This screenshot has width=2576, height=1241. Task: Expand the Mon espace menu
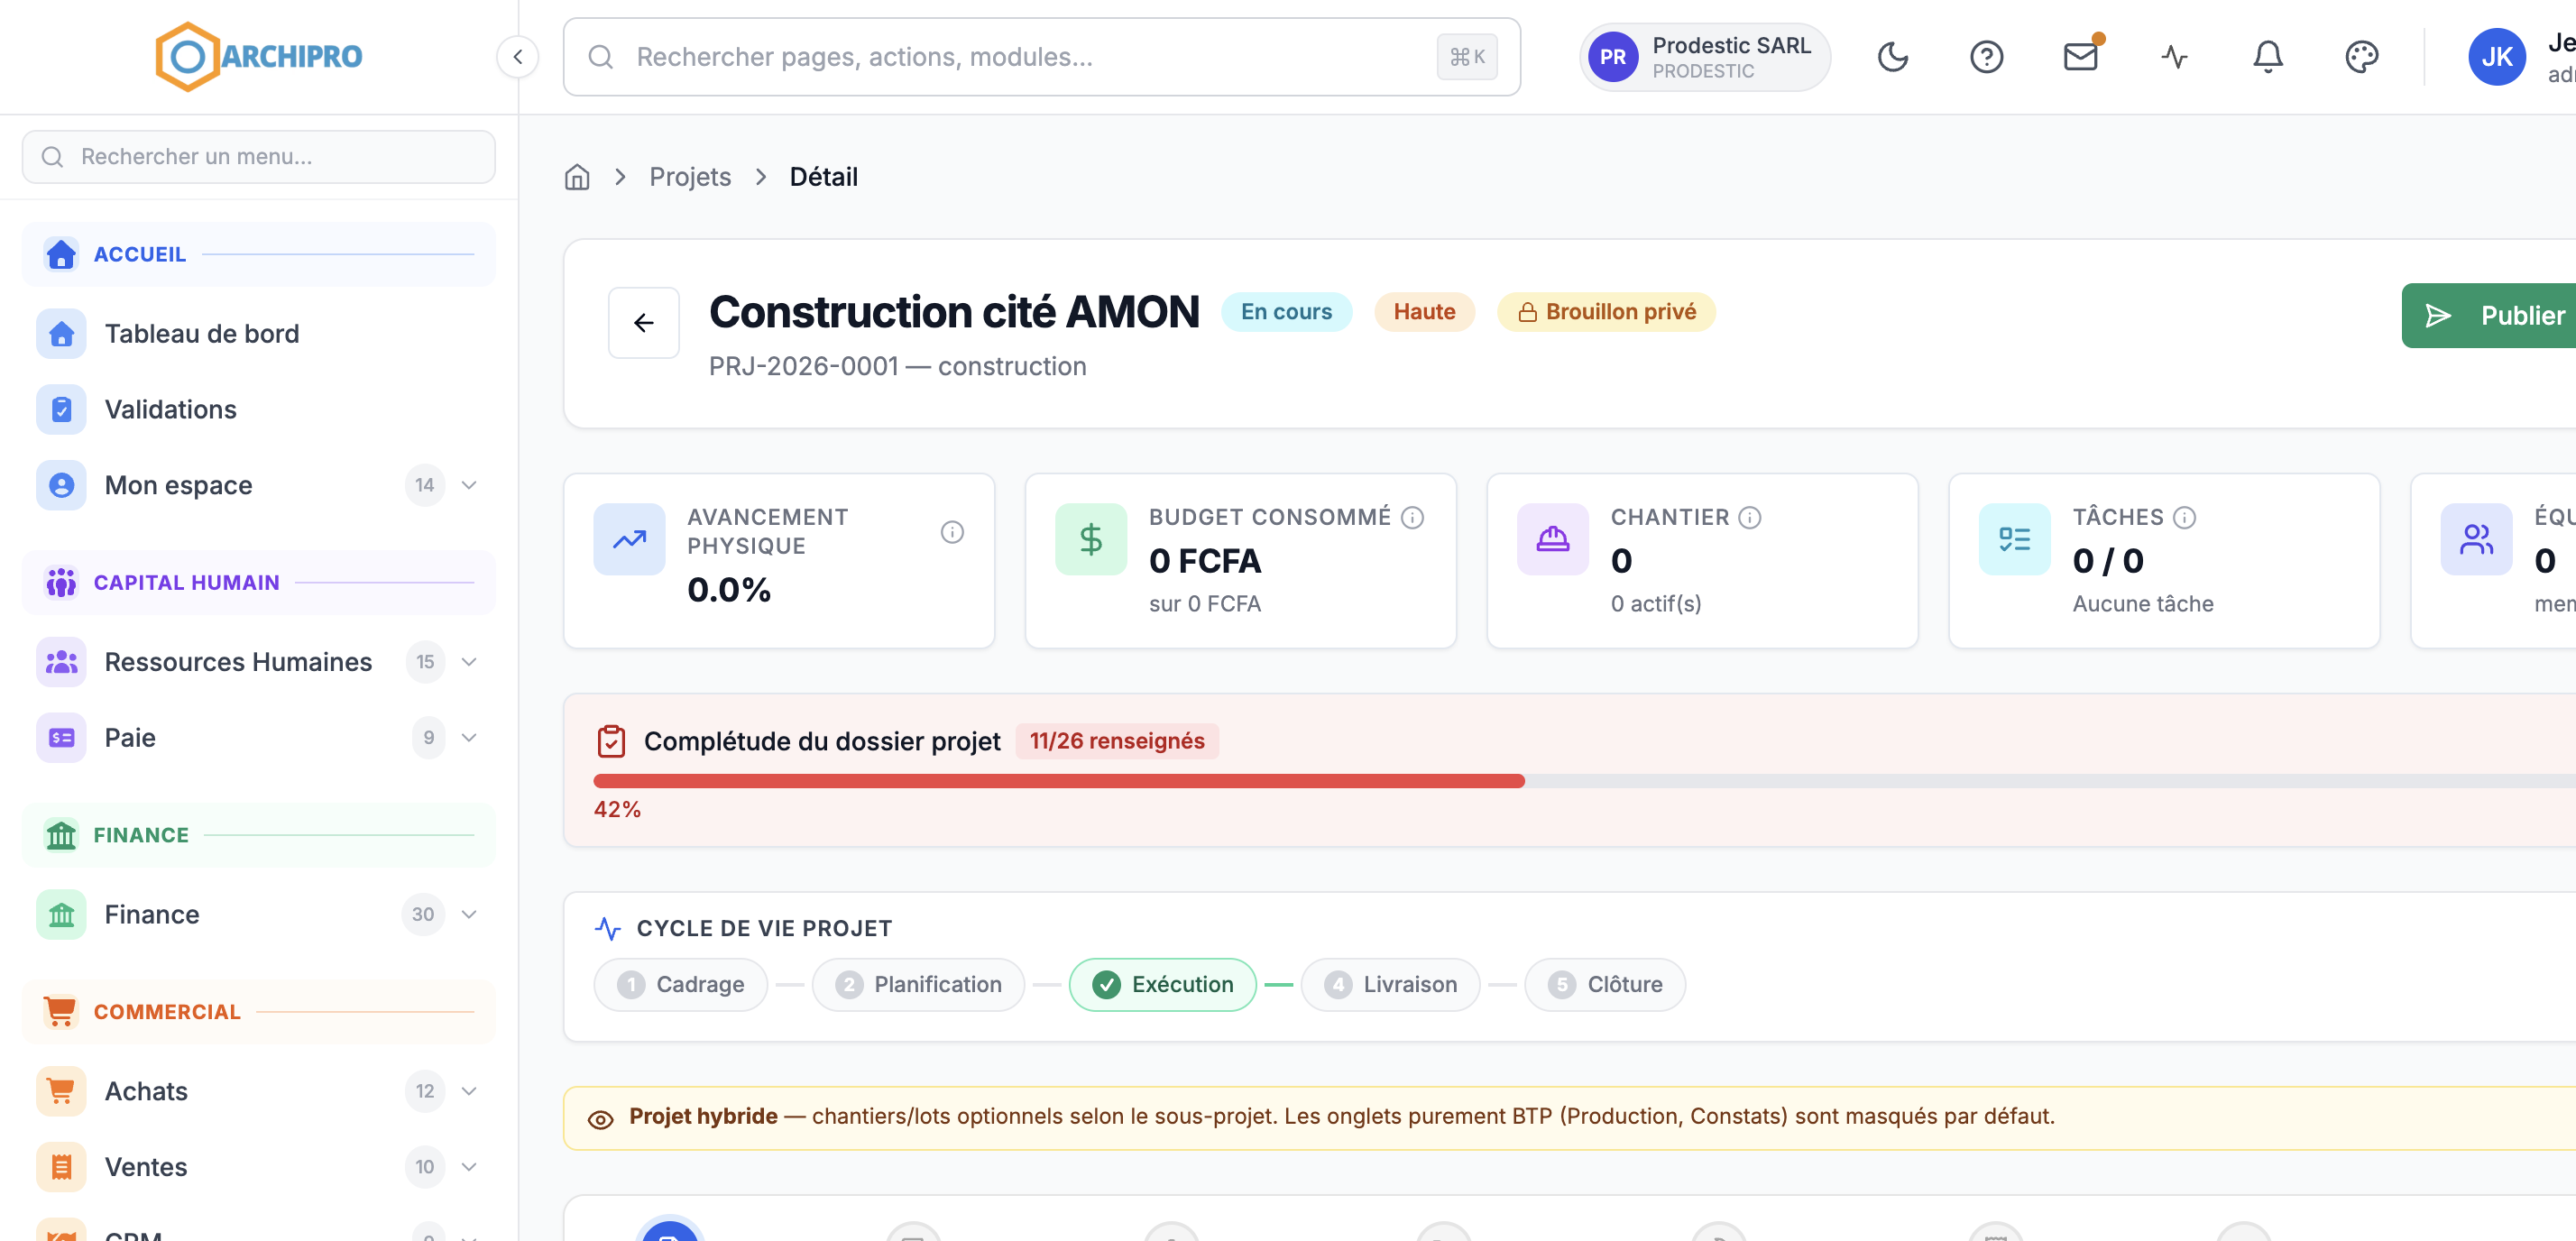coord(469,485)
